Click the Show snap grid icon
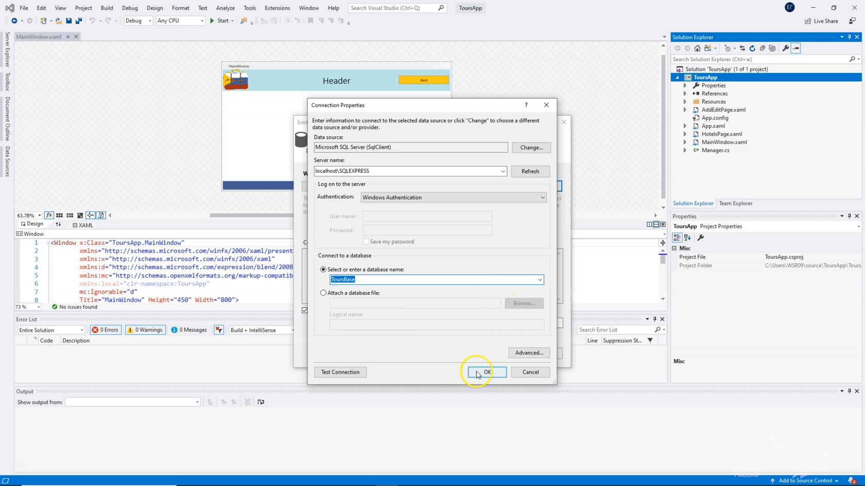The height and width of the screenshot is (486, 865). click(x=59, y=215)
